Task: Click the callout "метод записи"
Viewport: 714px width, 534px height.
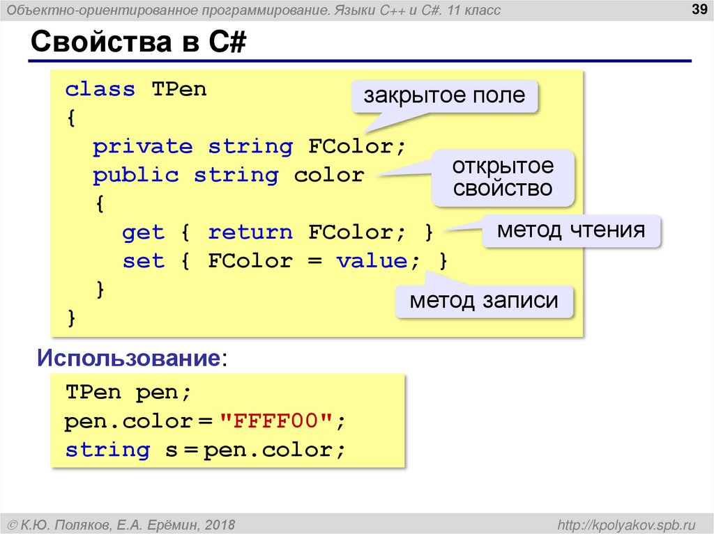Action: coord(484,301)
